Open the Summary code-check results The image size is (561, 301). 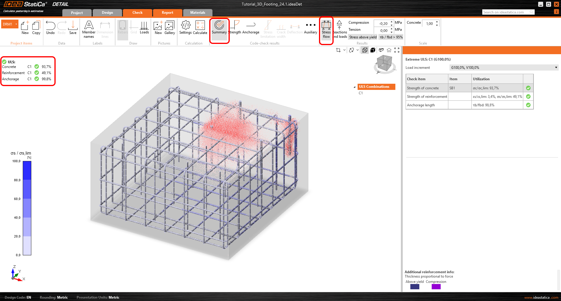pyautogui.click(x=219, y=28)
